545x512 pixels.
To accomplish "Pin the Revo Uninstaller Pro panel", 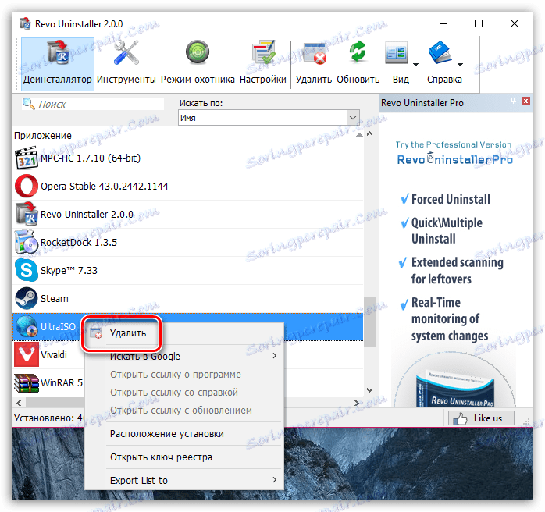I will (x=513, y=101).
